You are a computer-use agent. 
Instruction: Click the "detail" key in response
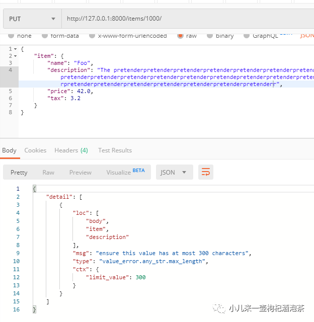[59, 197]
